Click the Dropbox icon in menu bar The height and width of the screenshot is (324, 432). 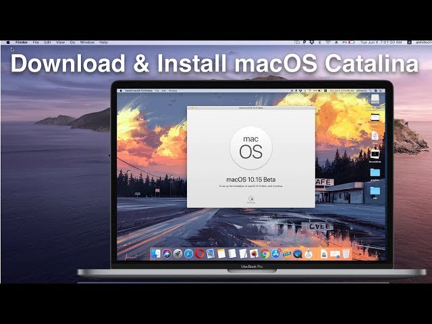click(x=312, y=43)
